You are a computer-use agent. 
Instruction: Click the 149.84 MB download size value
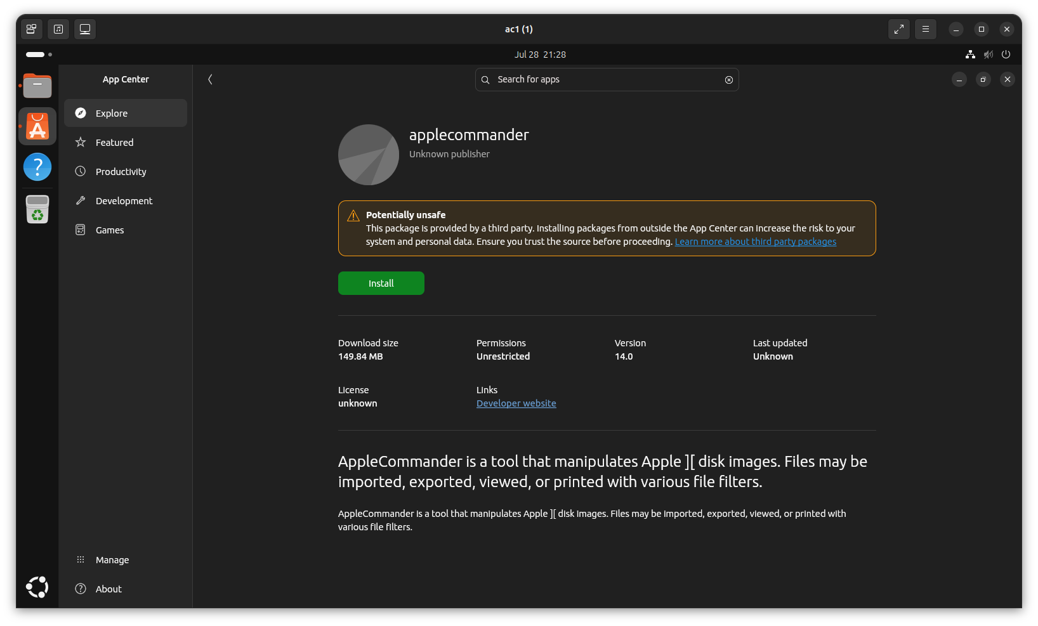pyautogui.click(x=360, y=356)
